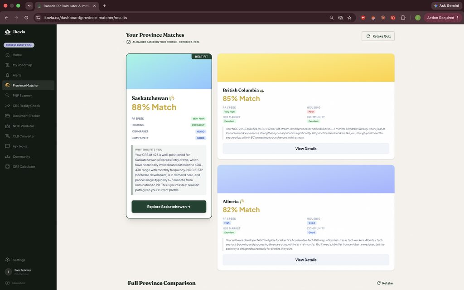Click the NOC Validator briefcase icon
The width and height of the screenshot is (464, 290).
[7, 126]
